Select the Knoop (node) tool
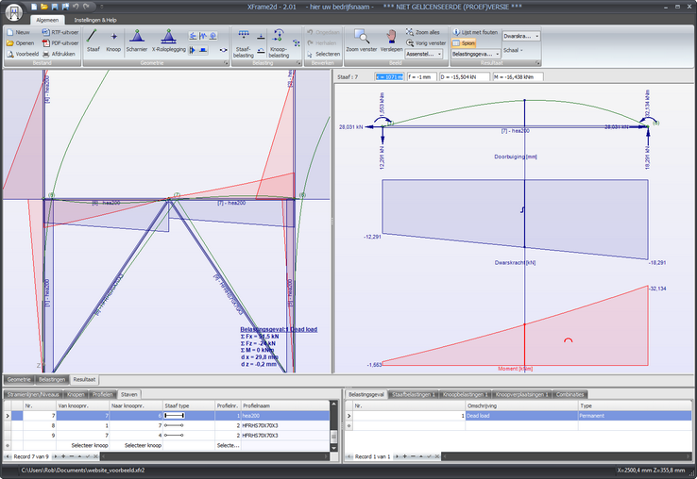The width and height of the screenshot is (697, 479). (113, 41)
